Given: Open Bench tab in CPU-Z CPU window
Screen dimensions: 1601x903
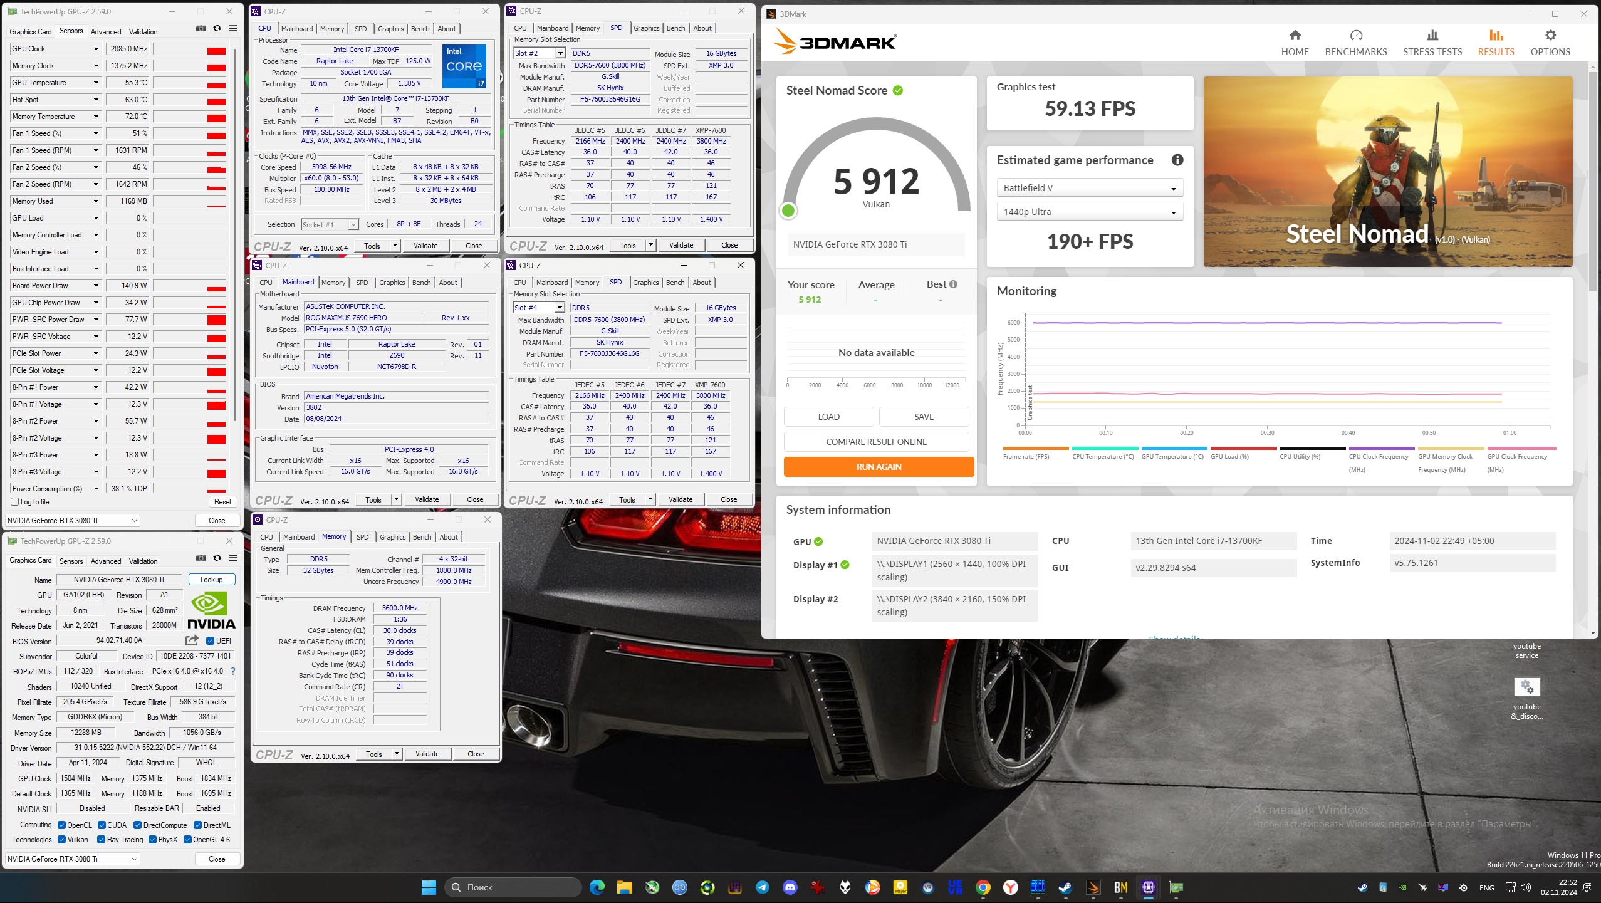Looking at the screenshot, I should pyautogui.click(x=420, y=29).
